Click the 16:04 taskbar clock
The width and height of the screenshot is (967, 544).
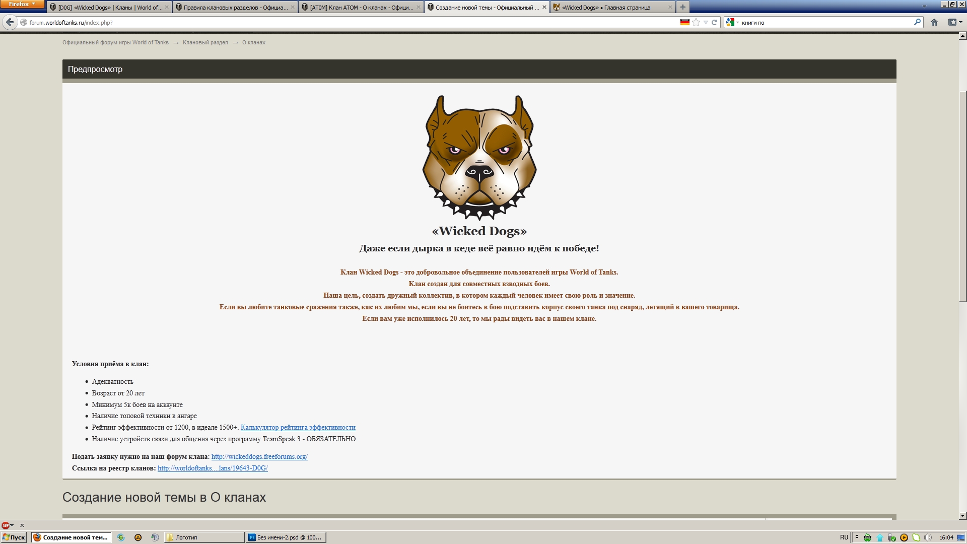coord(946,537)
